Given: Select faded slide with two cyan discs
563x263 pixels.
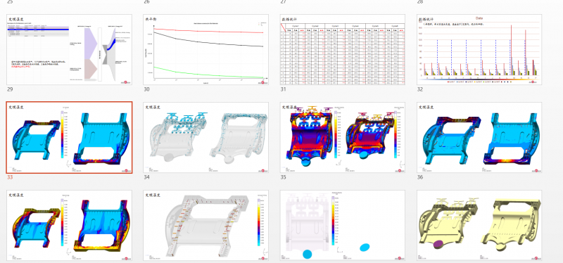Looking at the screenshot, I should click(343, 225).
